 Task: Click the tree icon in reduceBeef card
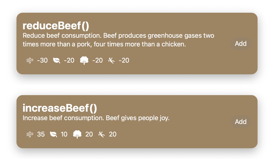click(x=84, y=60)
